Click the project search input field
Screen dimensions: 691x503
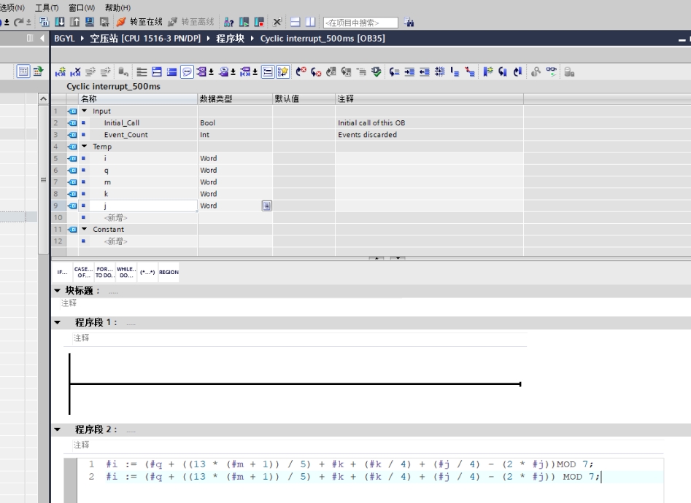[x=360, y=23]
